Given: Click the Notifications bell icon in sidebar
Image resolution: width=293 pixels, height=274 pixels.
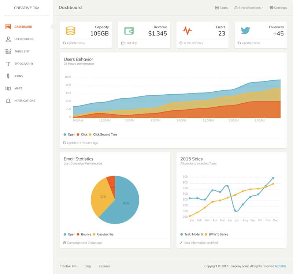Looking at the screenshot, I should 8,101.
